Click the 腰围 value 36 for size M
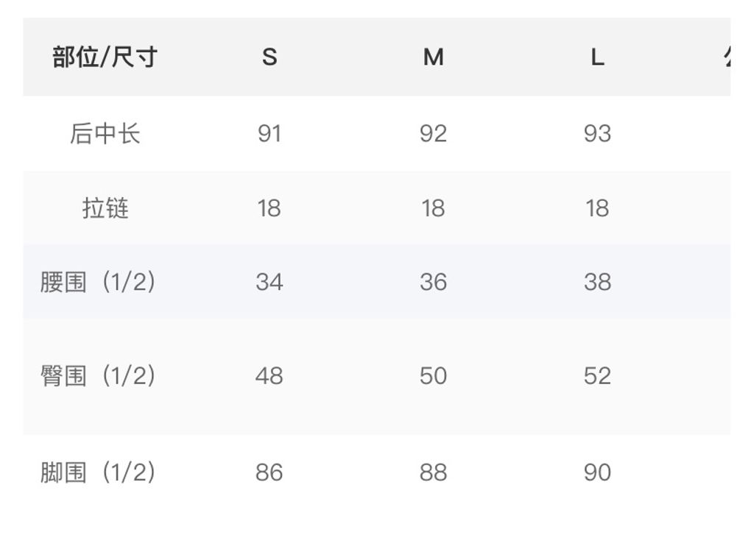Screen dimensions: 754x535 click(x=433, y=282)
